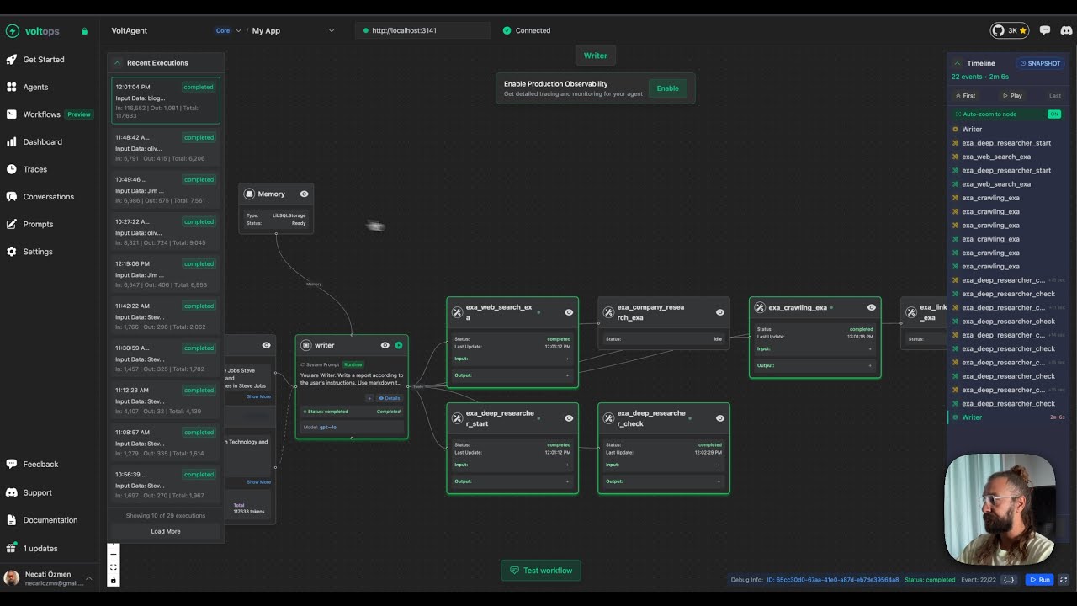The image size is (1077, 606).
Task: Click the Load More executions button
Action: [166, 531]
